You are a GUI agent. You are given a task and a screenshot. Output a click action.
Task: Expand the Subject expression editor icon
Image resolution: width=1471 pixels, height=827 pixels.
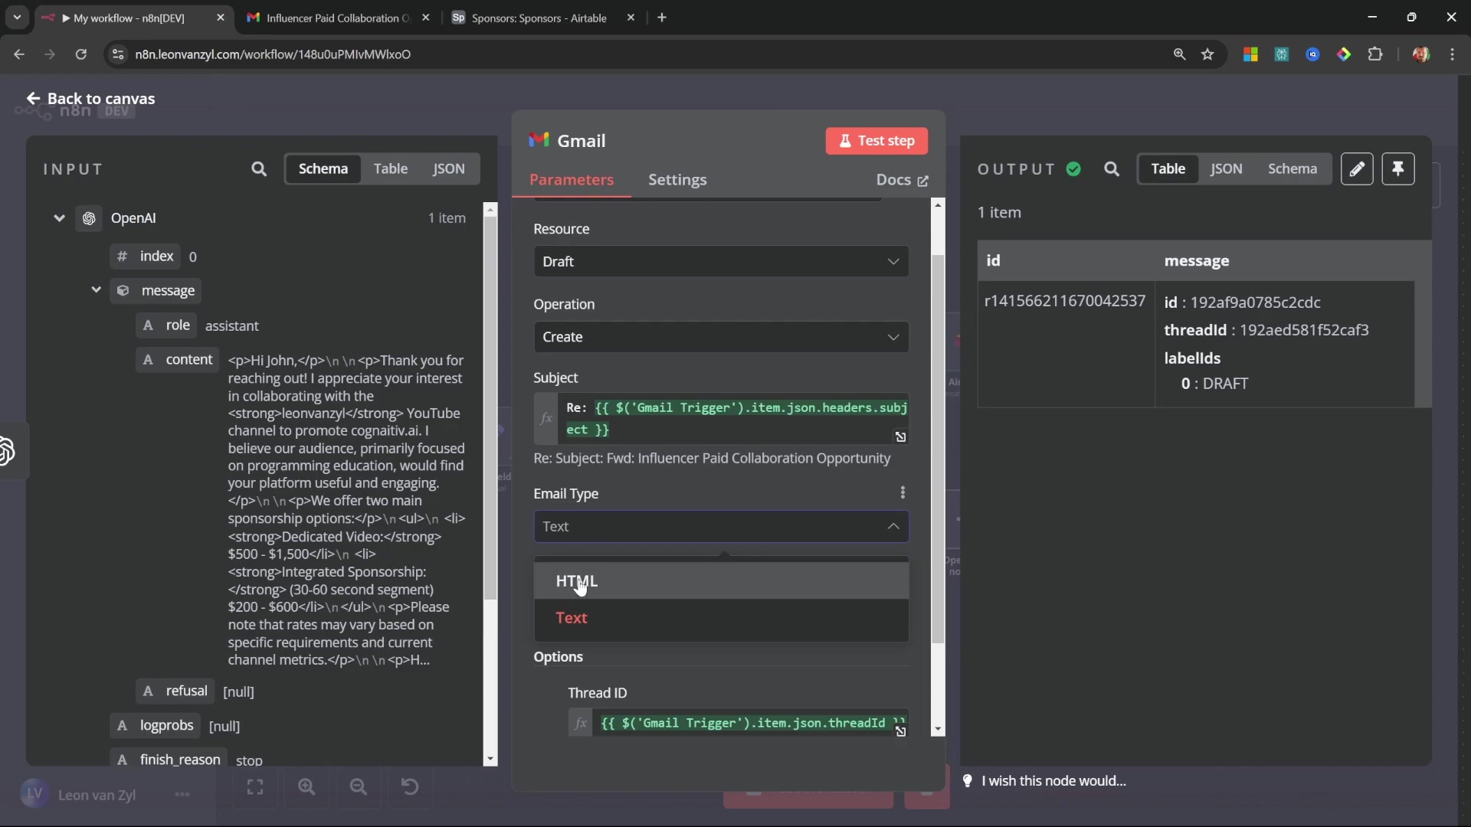pos(901,437)
